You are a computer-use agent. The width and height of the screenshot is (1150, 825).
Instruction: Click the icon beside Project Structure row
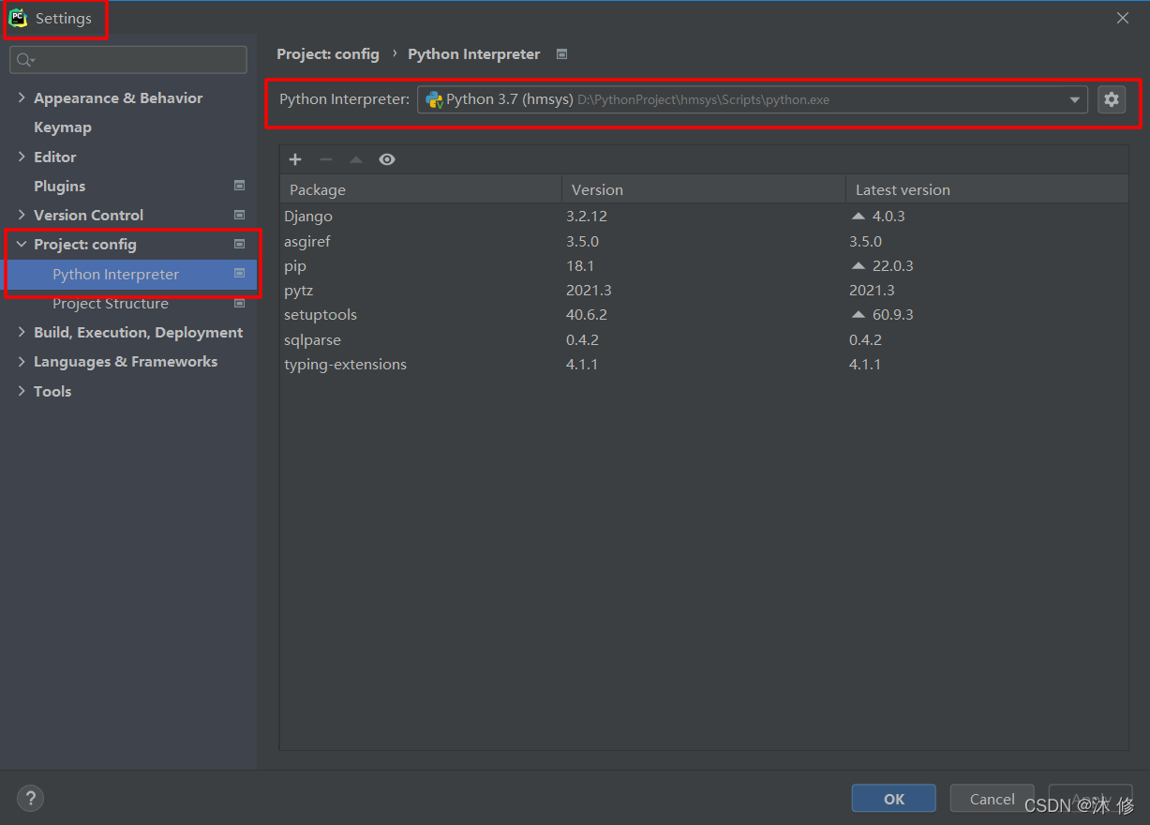coord(239,303)
